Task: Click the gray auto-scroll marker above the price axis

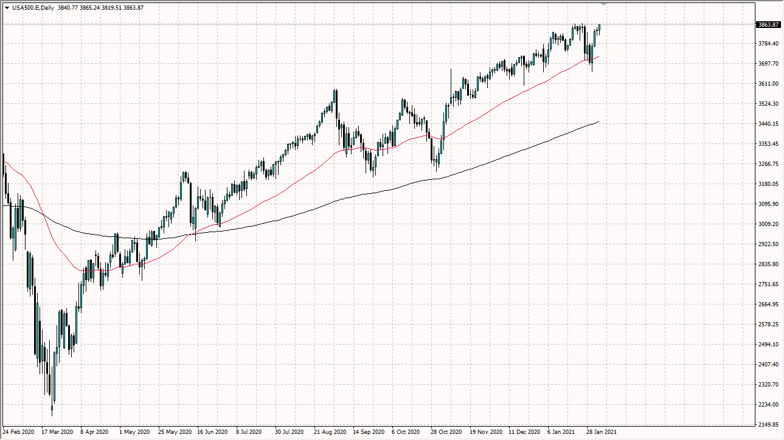Action: click(x=603, y=4)
